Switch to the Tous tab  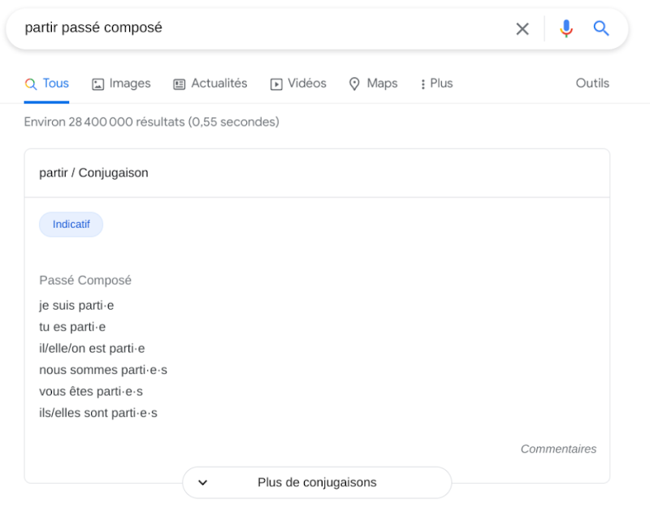[46, 83]
